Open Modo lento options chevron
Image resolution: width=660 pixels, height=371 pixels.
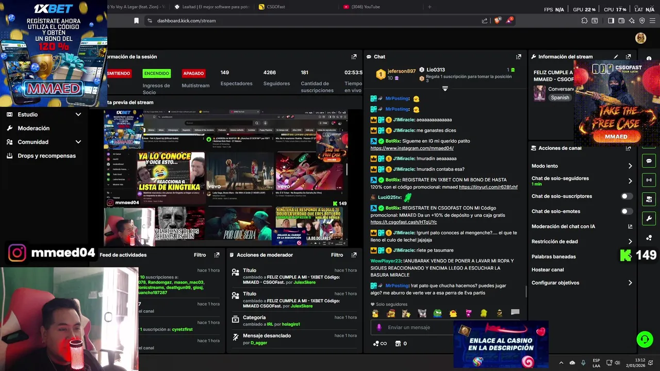[630, 166]
